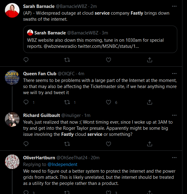The width and height of the screenshot is (187, 194).
Task: Like the Queen Fan Club Ticketmaster tweet
Action: 108,102
